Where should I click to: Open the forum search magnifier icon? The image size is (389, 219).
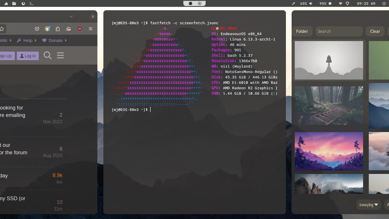tap(48, 55)
